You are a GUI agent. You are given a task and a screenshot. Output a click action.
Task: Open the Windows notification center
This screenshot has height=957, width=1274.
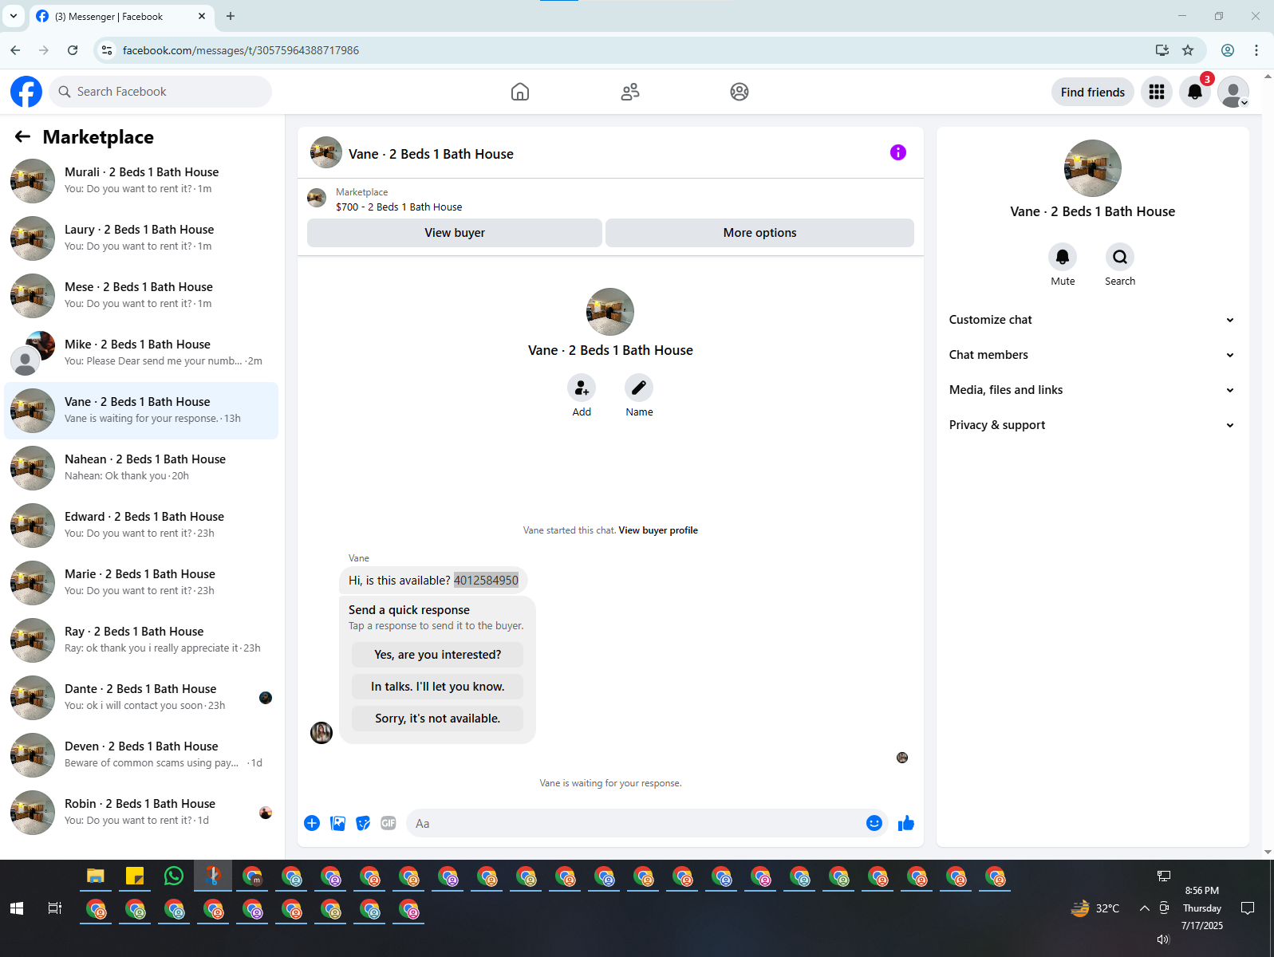pos(1248,908)
